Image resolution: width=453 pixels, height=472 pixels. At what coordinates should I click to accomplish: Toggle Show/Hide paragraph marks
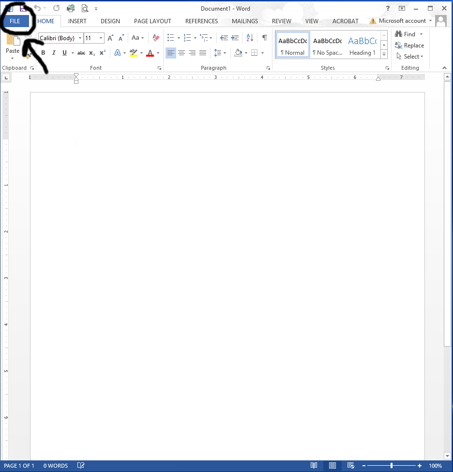tap(265, 38)
